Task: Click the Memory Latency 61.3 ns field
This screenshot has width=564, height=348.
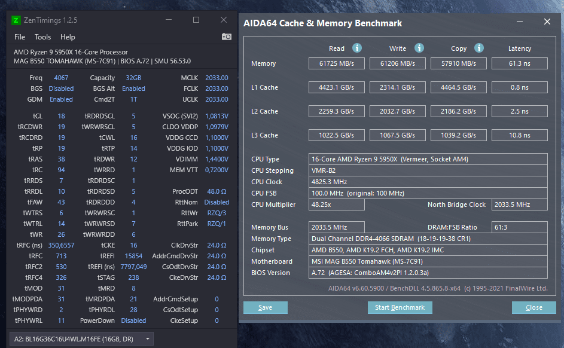Action: (520, 63)
